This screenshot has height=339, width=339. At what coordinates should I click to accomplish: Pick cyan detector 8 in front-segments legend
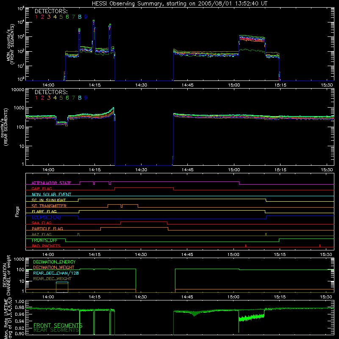(80, 17)
